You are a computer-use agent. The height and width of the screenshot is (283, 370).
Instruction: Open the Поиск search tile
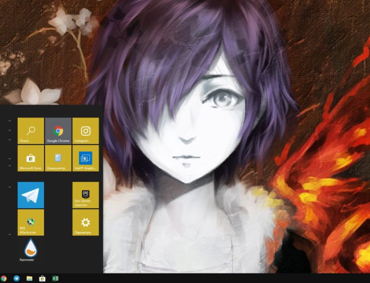[x=30, y=131]
